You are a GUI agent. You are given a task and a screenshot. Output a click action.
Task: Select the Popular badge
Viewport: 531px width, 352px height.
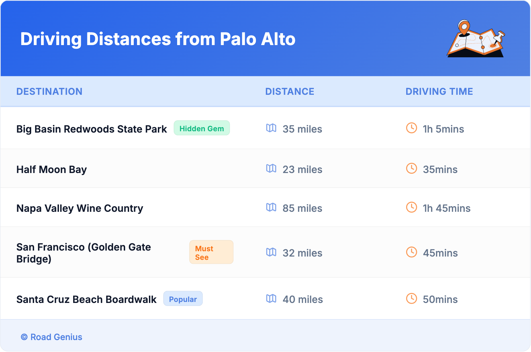tap(183, 299)
